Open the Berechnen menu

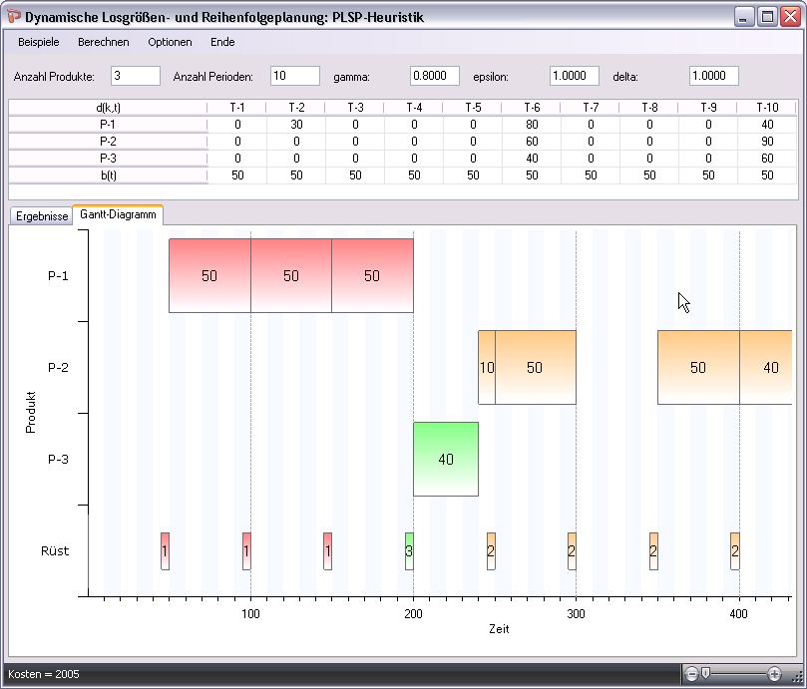(x=103, y=42)
